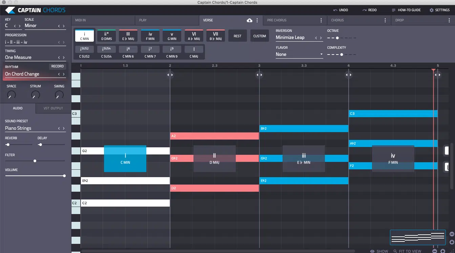
Task: Zoom out horizontally with the bottom minus icon
Action: pos(435,251)
